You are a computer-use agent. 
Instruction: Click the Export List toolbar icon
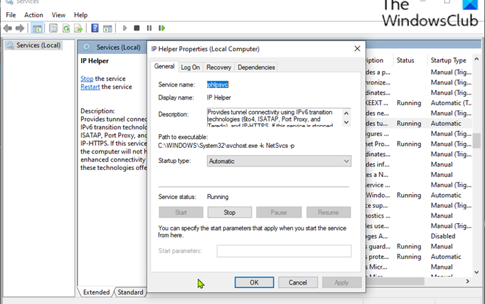[78, 28]
